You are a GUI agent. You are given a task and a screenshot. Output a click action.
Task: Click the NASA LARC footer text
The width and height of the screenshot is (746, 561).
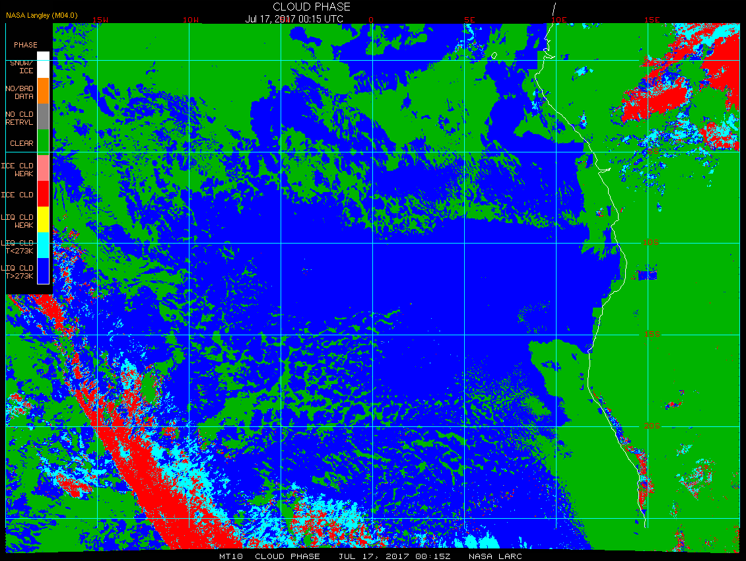click(495, 556)
